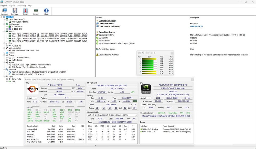
Task: Open the CPU #0 selector dropdown
Action: point(31,98)
